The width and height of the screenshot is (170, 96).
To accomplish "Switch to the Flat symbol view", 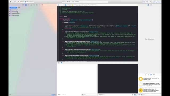I will pyautogui.click(x=19, y=8).
